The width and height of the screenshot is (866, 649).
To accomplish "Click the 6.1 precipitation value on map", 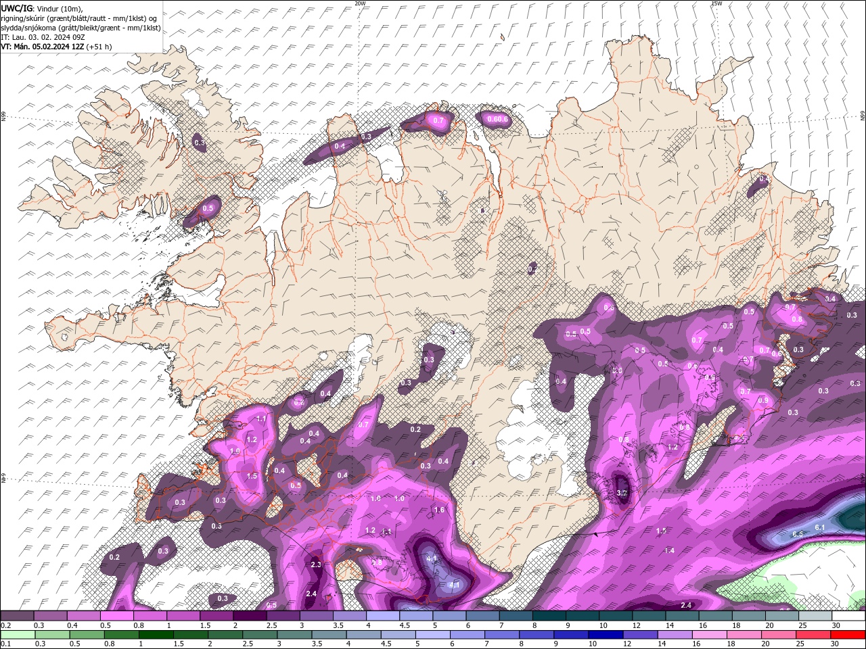I will [820, 527].
